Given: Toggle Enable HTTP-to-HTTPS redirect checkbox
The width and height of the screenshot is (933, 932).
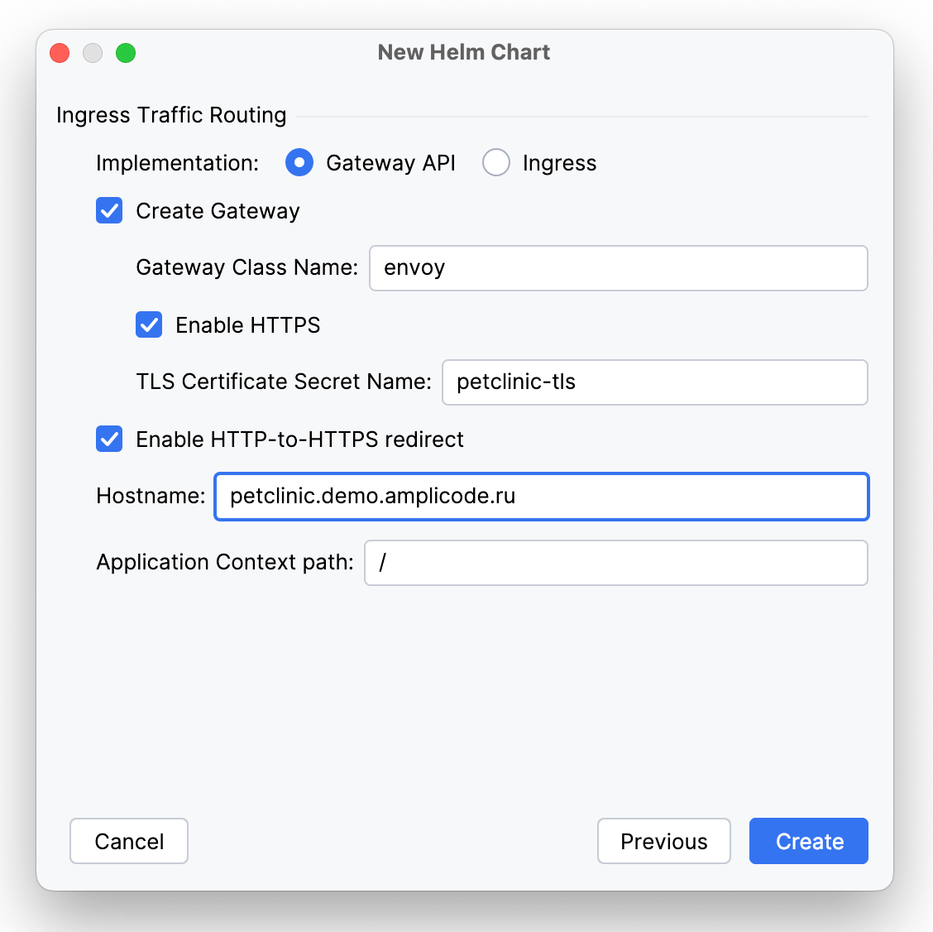Looking at the screenshot, I should click(x=110, y=440).
